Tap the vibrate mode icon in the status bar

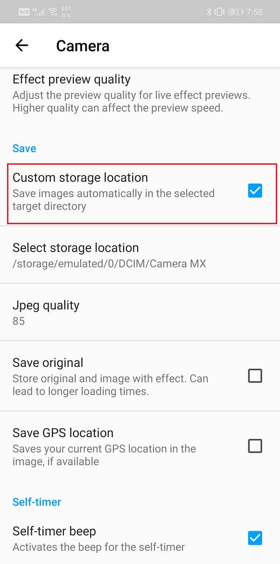pyautogui.click(x=218, y=11)
